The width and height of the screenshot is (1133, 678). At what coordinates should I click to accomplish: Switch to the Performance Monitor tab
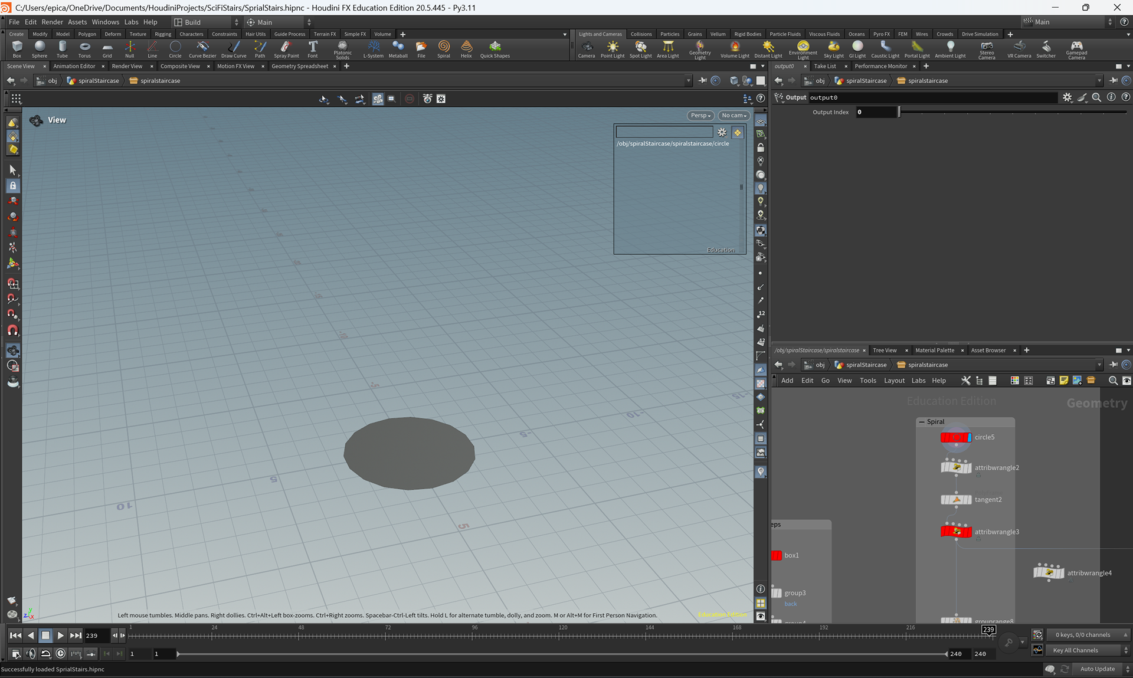tap(881, 66)
